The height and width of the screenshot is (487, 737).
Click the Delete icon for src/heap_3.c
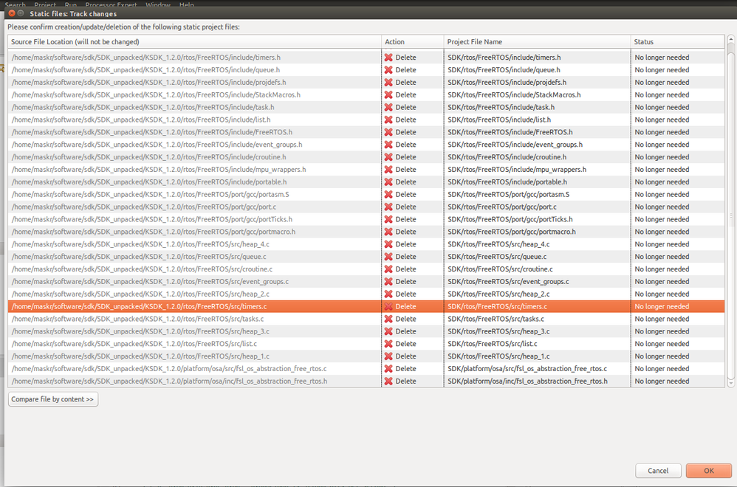click(388, 331)
